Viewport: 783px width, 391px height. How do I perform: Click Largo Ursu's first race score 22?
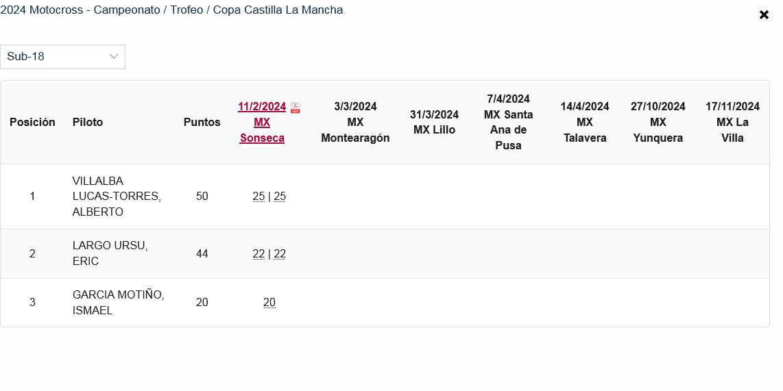click(x=258, y=254)
